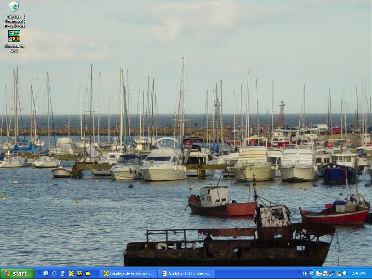This screenshot has width=372, height=280.
Task: Click the first tray icon after the expand arrow
Action: (x=319, y=273)
